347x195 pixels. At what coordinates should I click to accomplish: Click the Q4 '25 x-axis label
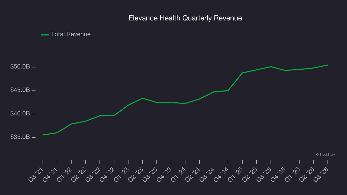pos(279,174)
